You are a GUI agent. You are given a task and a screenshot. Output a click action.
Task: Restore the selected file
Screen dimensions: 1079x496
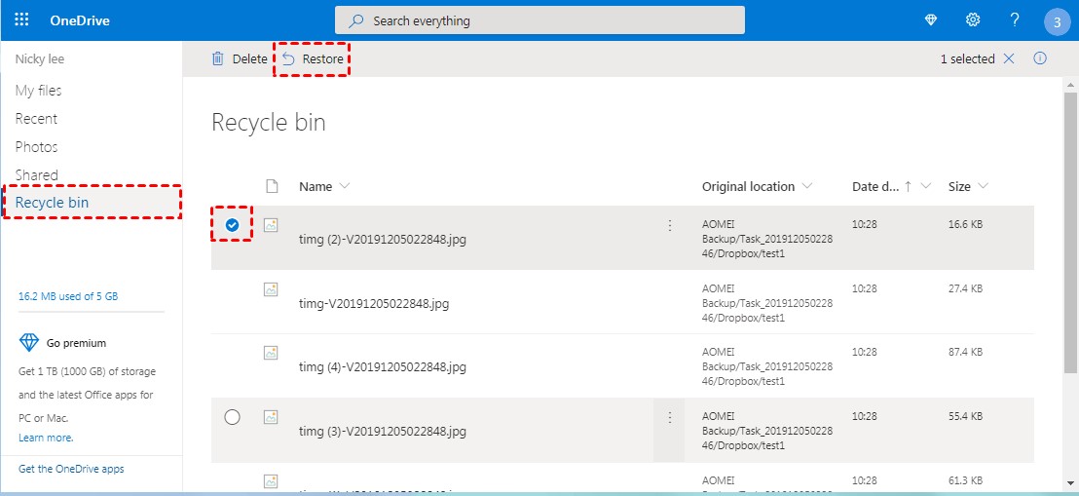click(313, 59)
